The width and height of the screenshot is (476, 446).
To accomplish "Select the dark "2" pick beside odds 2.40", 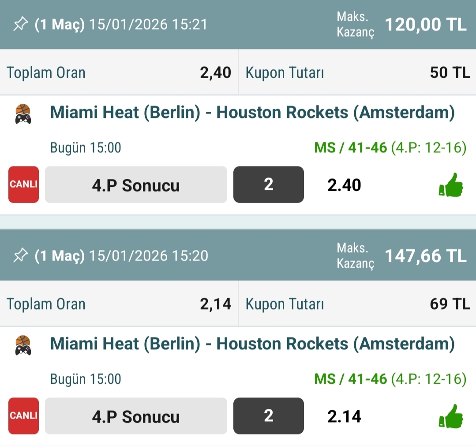I will pyautogui.click(x=268, y=185).
